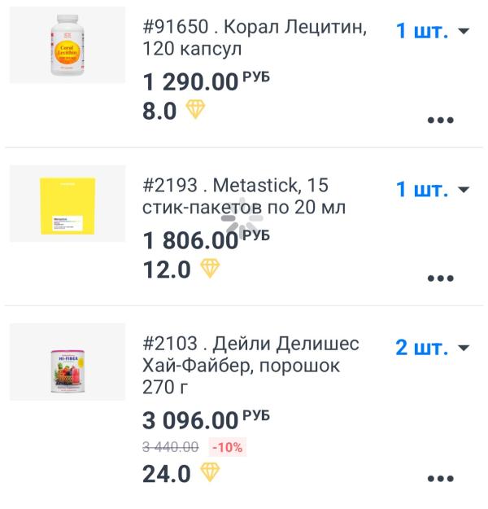Image resolution: width=488 pixels, height=509 pixels.
Task: Open the #2103 Дейли Делишес Хай-Файбер title
Action: point(251,365)
